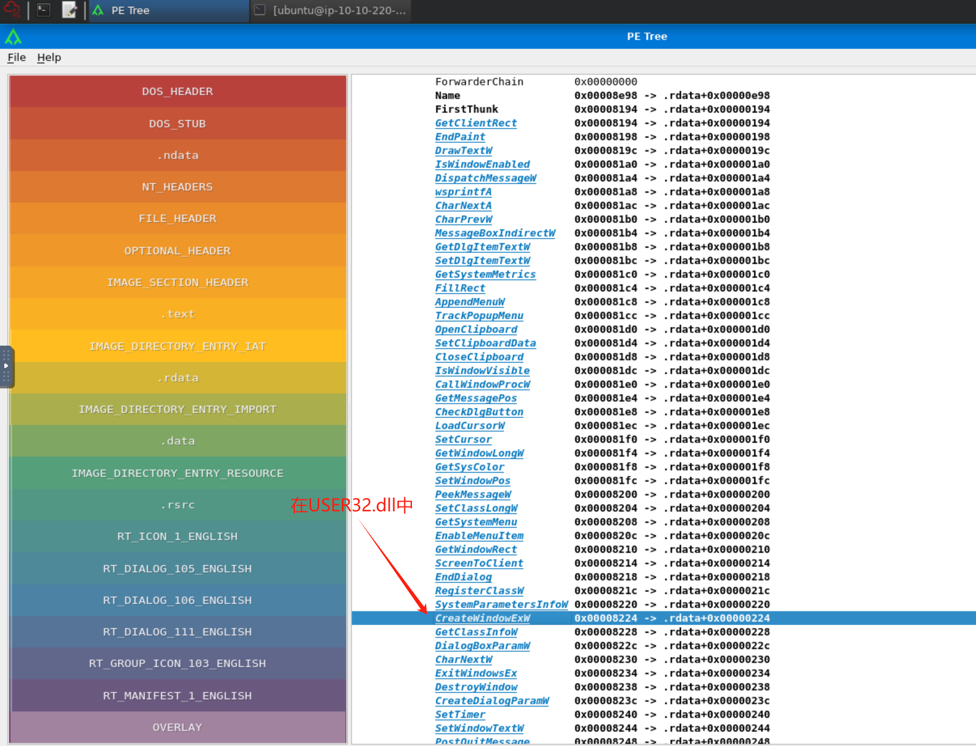
Task: Open the EndPaint import link
Action: click(x=460, y=137)
